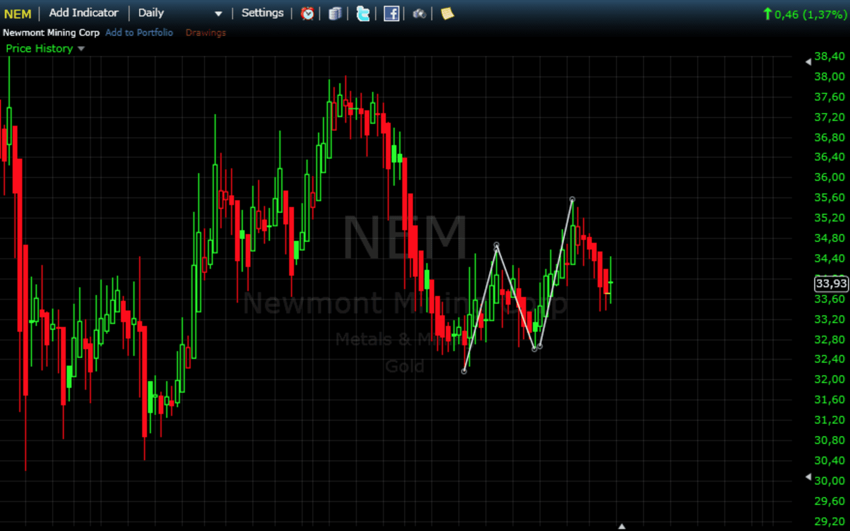Open the Daily timeframe dropdown
The image size is (850, 531).
(x=180, y=13)
